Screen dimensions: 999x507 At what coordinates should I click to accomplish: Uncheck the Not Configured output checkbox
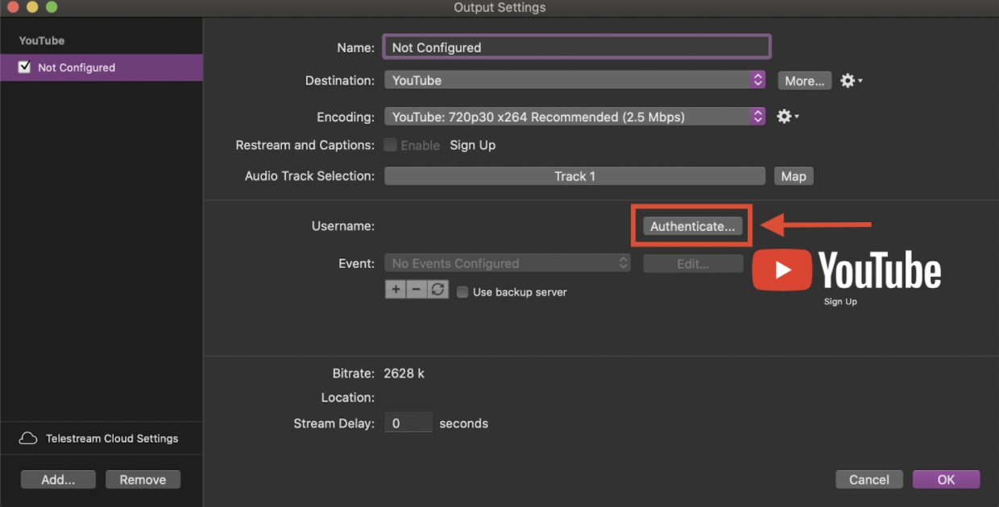(x=24, y=67)
